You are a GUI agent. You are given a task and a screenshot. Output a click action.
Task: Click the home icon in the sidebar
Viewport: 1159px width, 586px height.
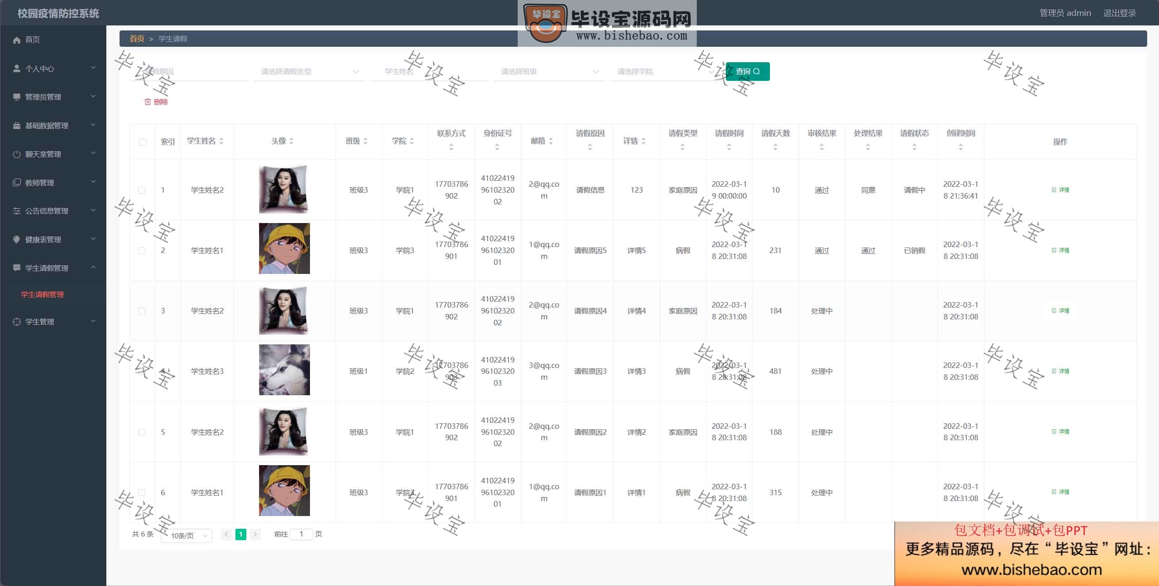pyautogui.click(x=17, y=40)
